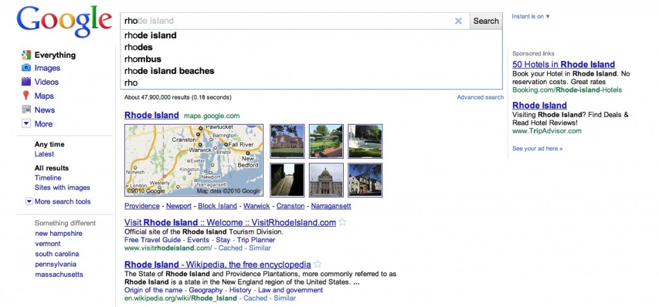
Task: Click the Search button
Action: coord(486,21)
